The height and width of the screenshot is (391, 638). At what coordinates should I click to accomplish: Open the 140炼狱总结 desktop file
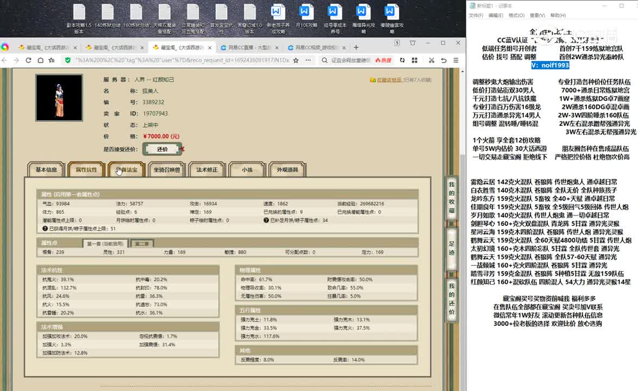(108, 16)
